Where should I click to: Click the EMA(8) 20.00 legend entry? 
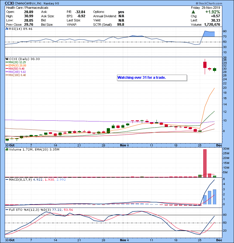(16, 65)
